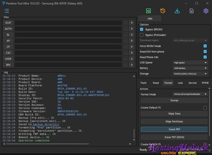Select the Format tab
The image size is (212, 155).
168,83
